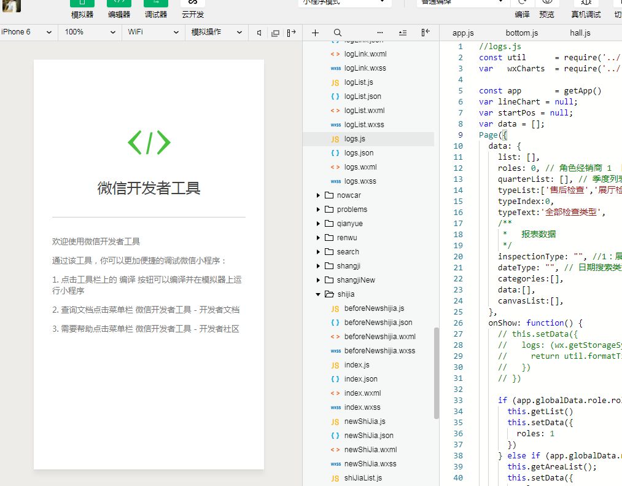The width and height of the screenshot is (622, 486).
Task: Toggle the 编辑器 editor panel button
Action: [119, 10]
